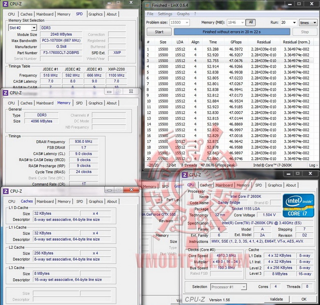The image size is (320, 305).
Task: Click the Specification text i7-2600K CPU @ 3.40GHz
Action: 262,223
